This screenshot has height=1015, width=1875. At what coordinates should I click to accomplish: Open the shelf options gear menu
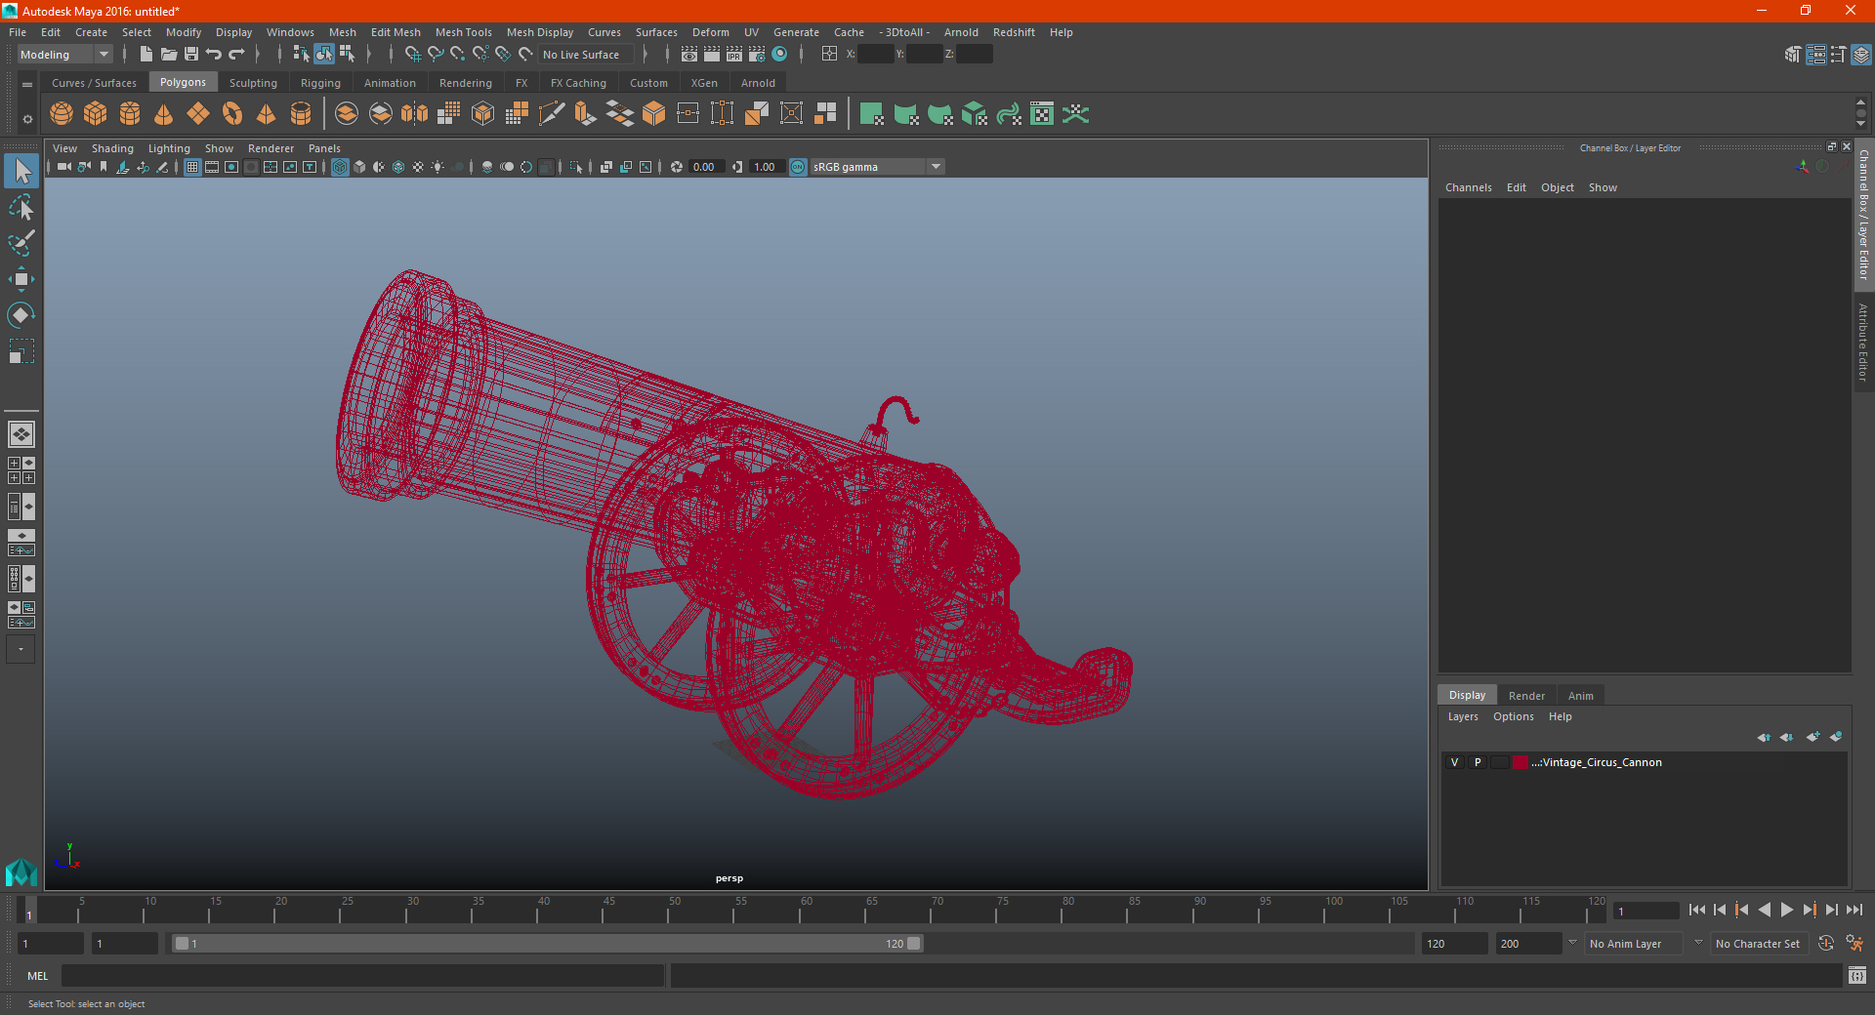pos(27,119)
